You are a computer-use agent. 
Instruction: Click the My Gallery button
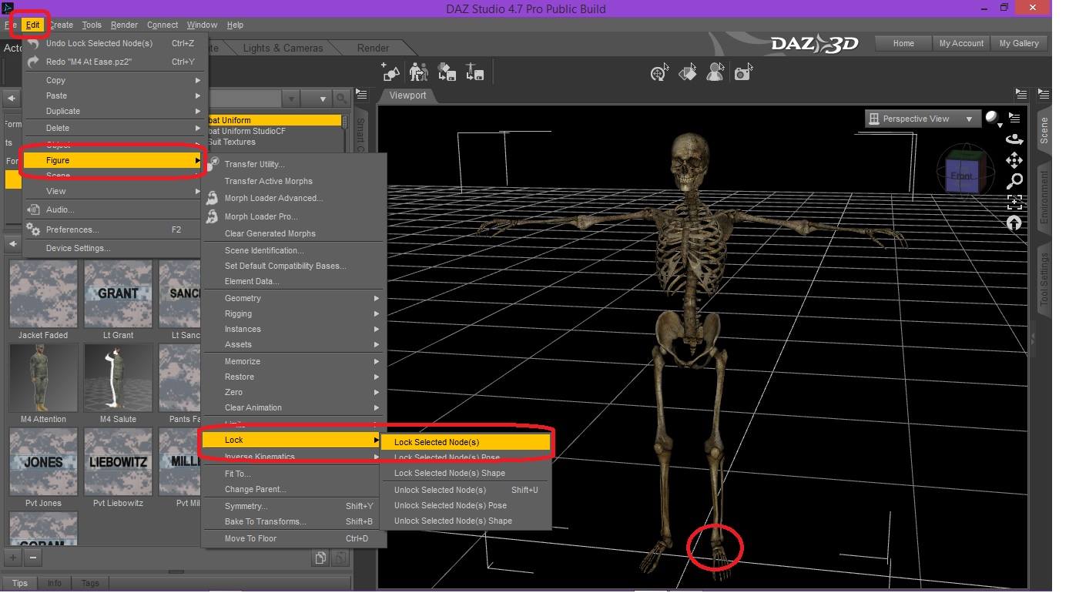coord(1019,43)
